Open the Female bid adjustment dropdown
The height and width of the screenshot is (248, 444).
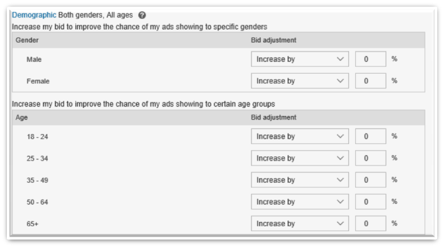pyautogui.click(x=300, y=81)
